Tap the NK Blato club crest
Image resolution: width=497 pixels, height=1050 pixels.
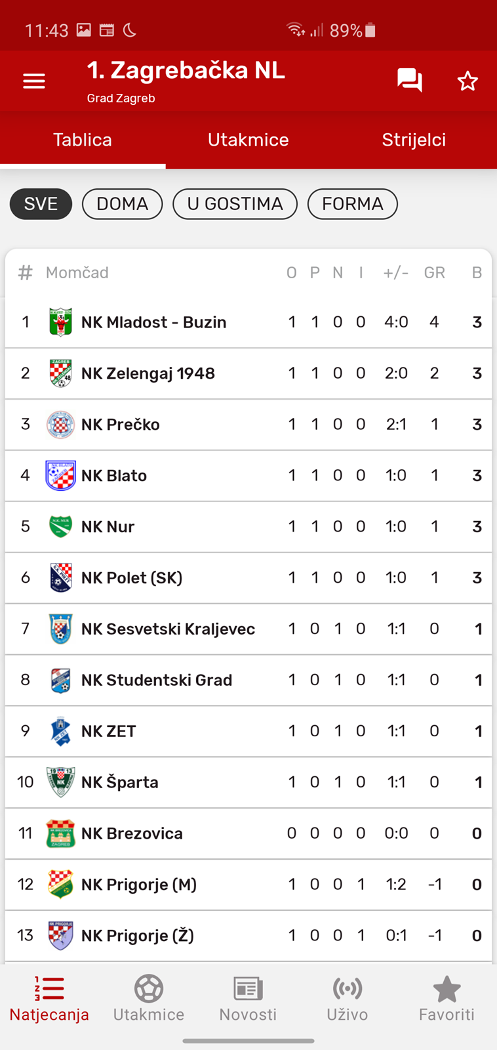tap(60, 476)
